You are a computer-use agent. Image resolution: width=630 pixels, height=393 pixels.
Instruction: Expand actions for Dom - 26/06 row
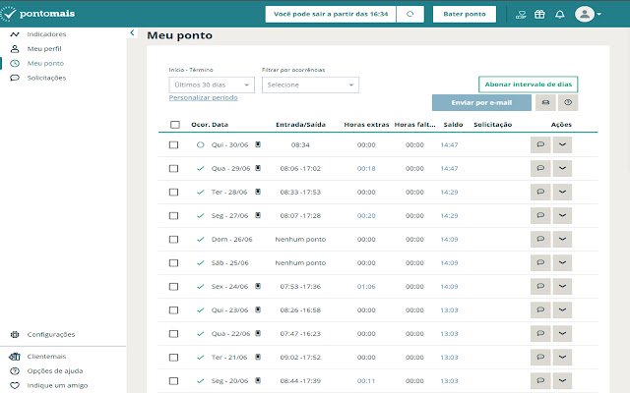point(562,240)
